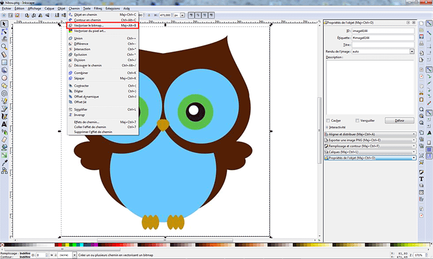Toggle the Verrouiller checkbox
This screenshot has height=259, width=433.
click(x=357, y=120)
